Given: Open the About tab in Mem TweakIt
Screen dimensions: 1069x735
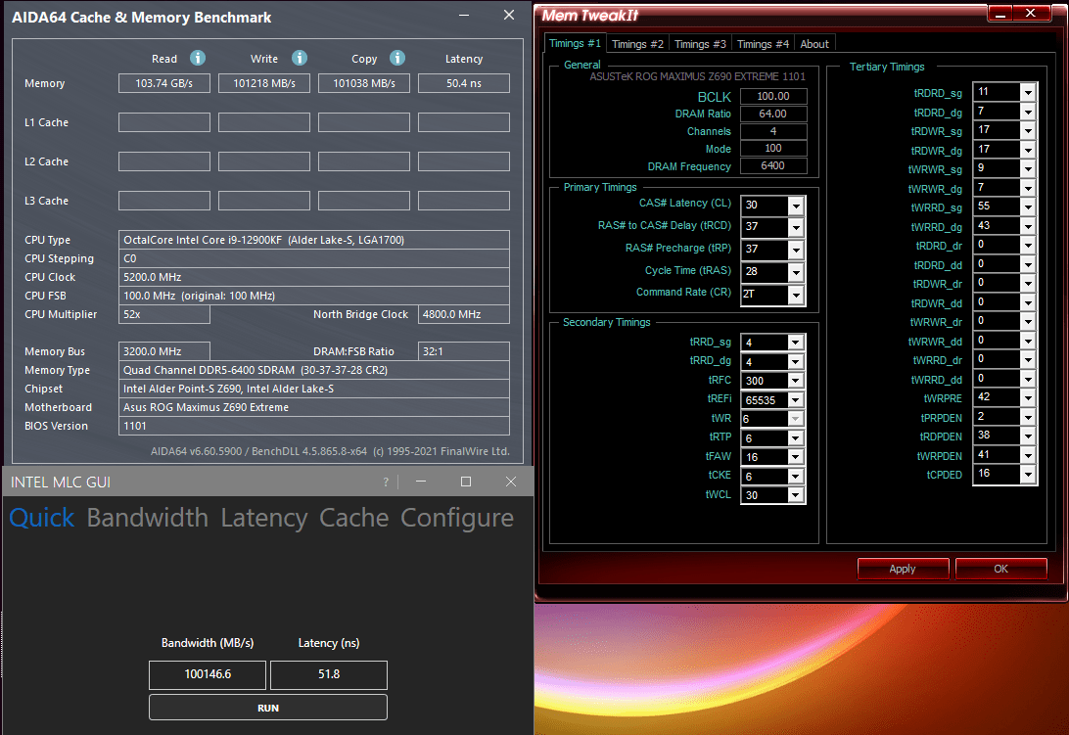Looking at the screenshot, I should [814, 44].
